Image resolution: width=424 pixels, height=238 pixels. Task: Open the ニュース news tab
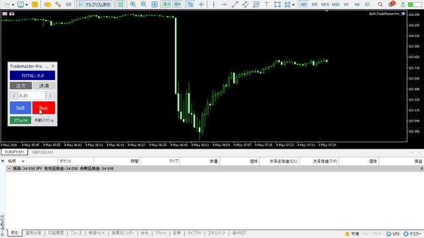(76, 233)
